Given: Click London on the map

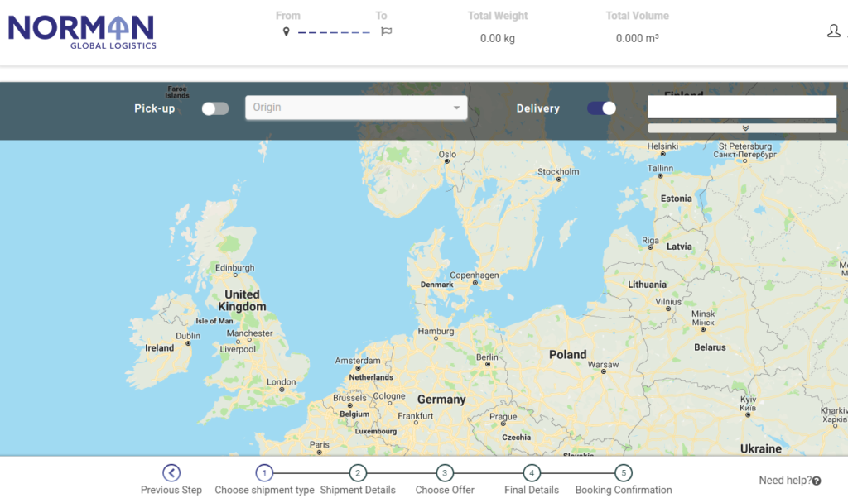Looking at the screenshot, I should (282, 382).
